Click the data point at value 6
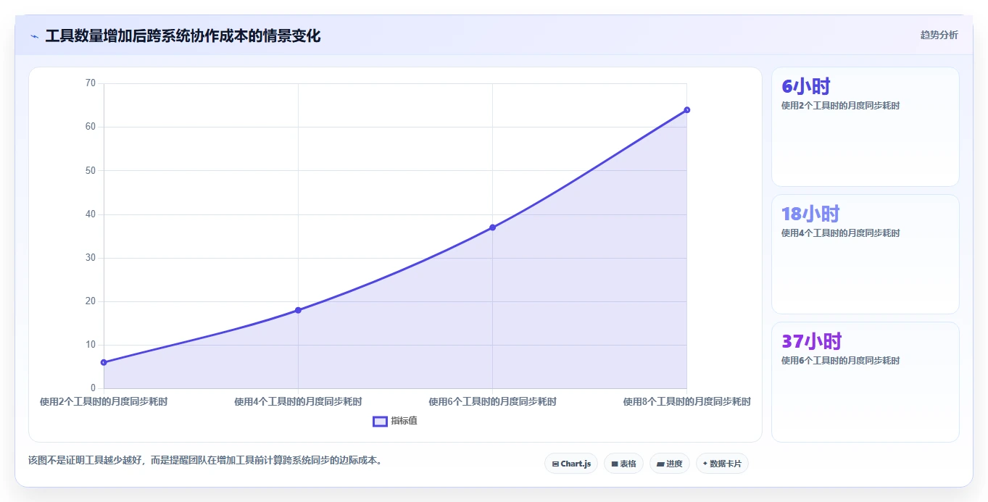The width and height of the screenshot is (988, 502). click(x=104, y=362)
